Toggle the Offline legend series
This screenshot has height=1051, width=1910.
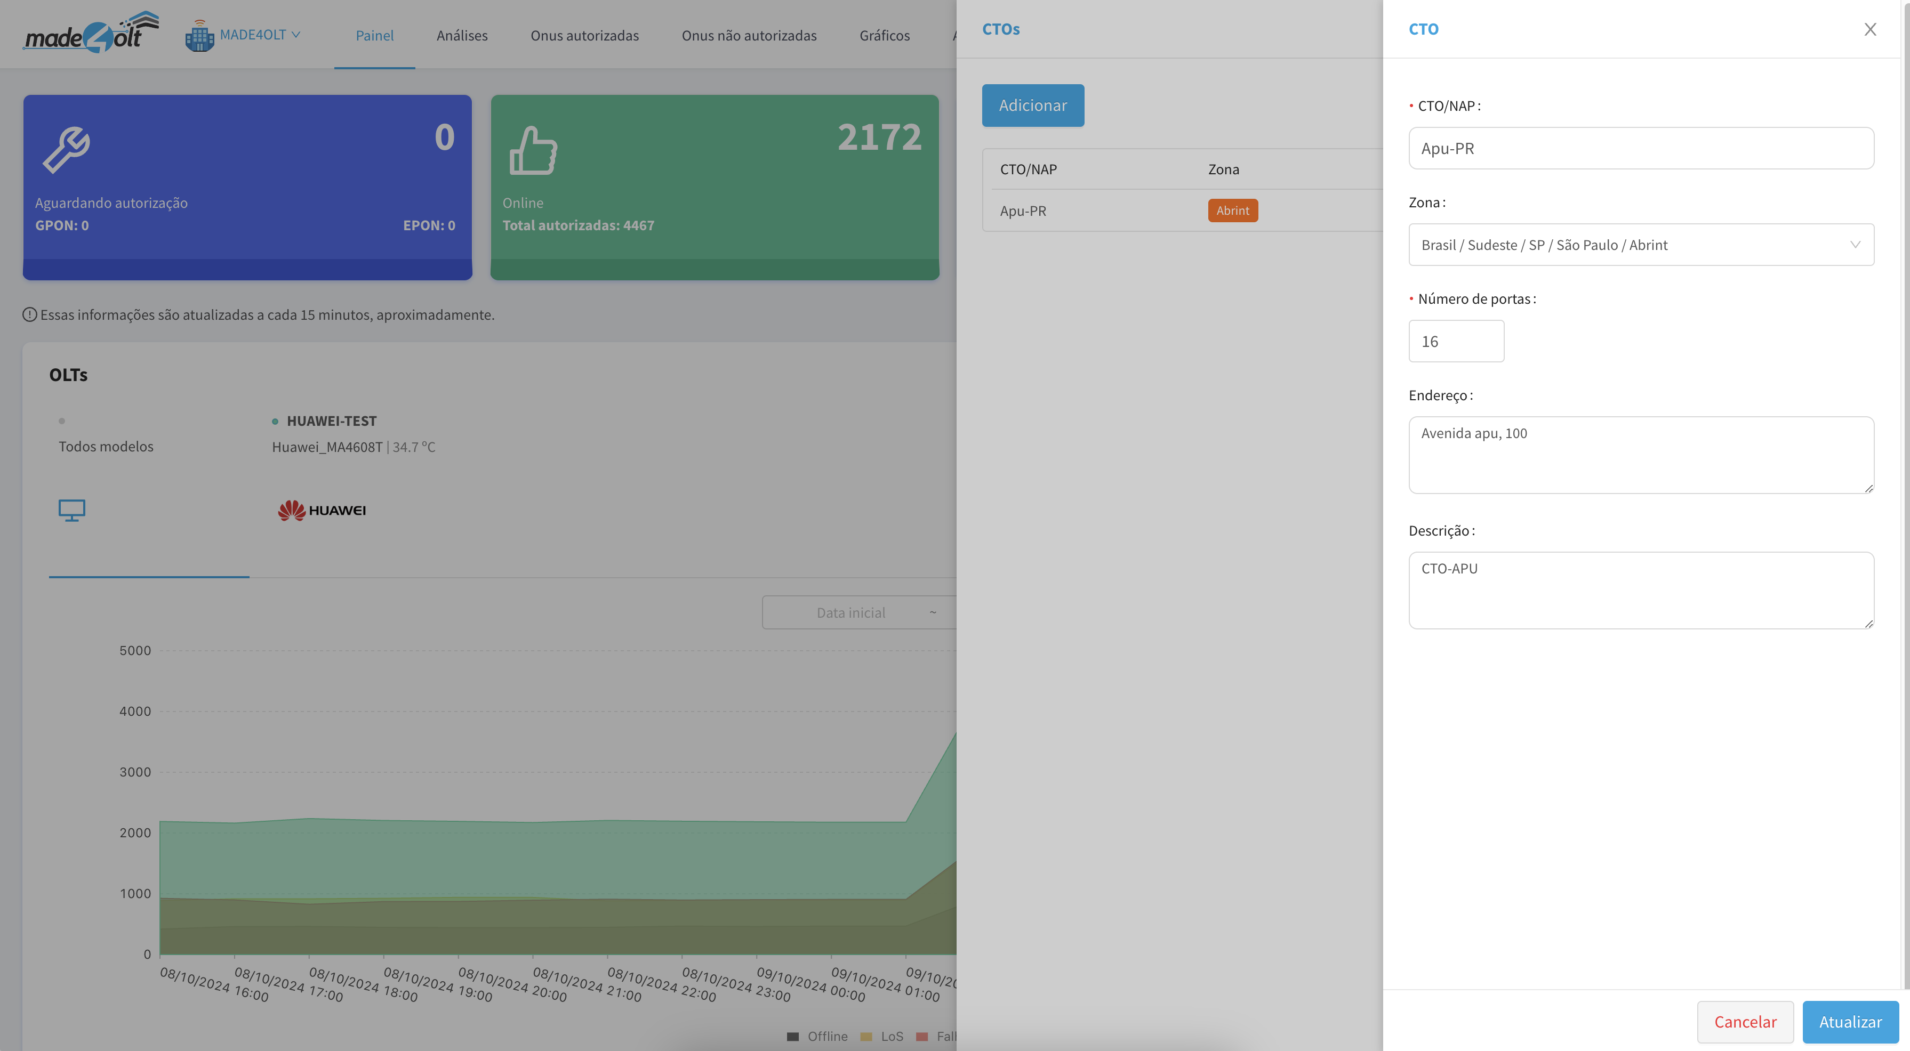[817, 1036]
